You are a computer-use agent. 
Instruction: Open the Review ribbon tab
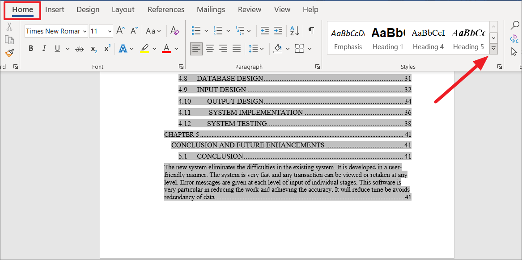tap(249, 9)
